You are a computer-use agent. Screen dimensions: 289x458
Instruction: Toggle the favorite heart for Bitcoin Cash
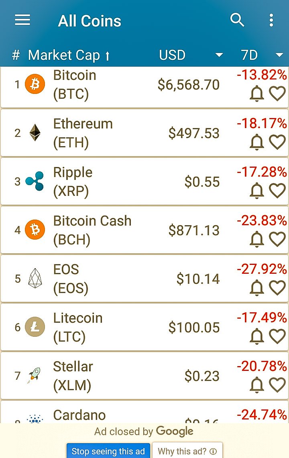click(277, 239)
